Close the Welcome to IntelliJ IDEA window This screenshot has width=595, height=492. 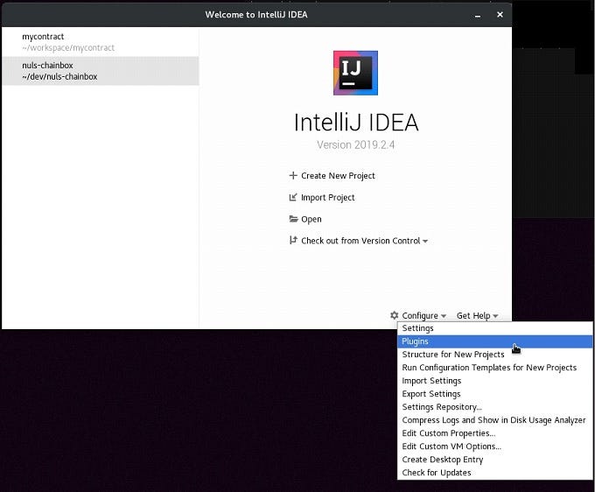click(x=500, y=14)
